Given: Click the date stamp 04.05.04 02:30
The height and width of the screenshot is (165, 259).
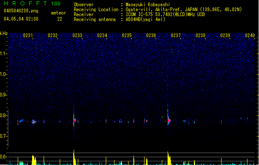Looking at the screenshot, I should coord(21,19).
